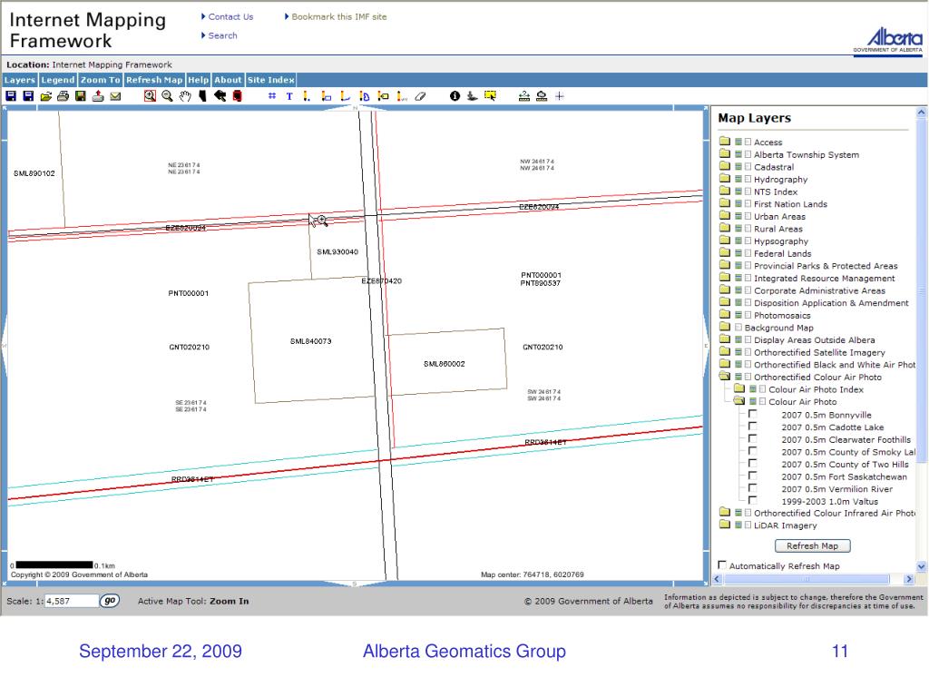Click the layers panel horizontal scrollbar thumb
Image resolution: width=929 pixels, height=697 pixels.
[807, 579]
